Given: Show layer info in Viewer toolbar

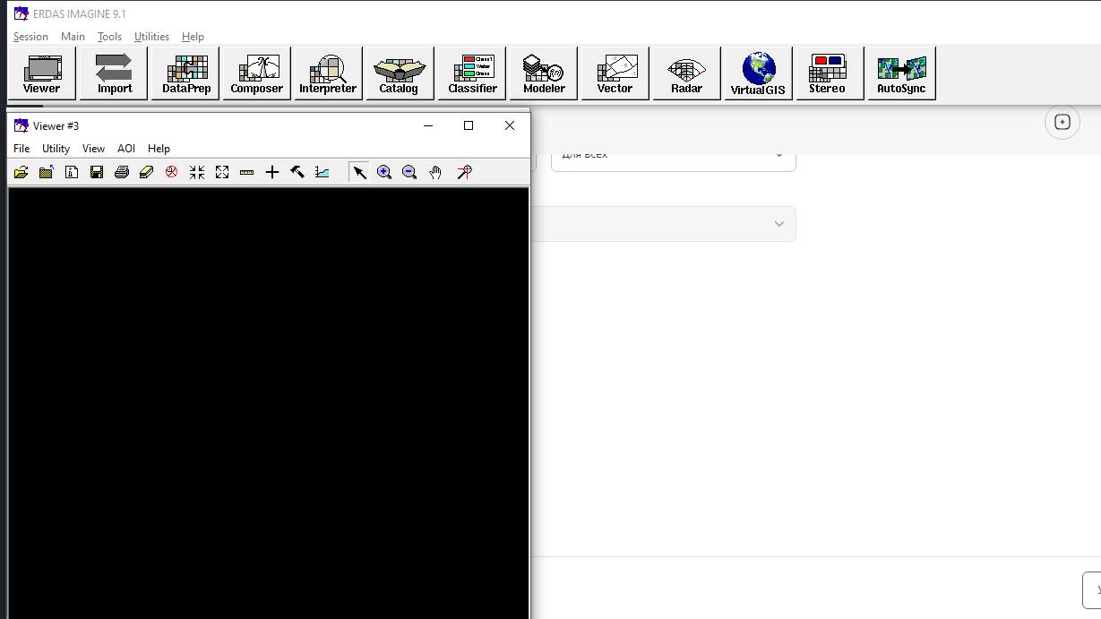Looking at the screenshot, I should [72, 172].
